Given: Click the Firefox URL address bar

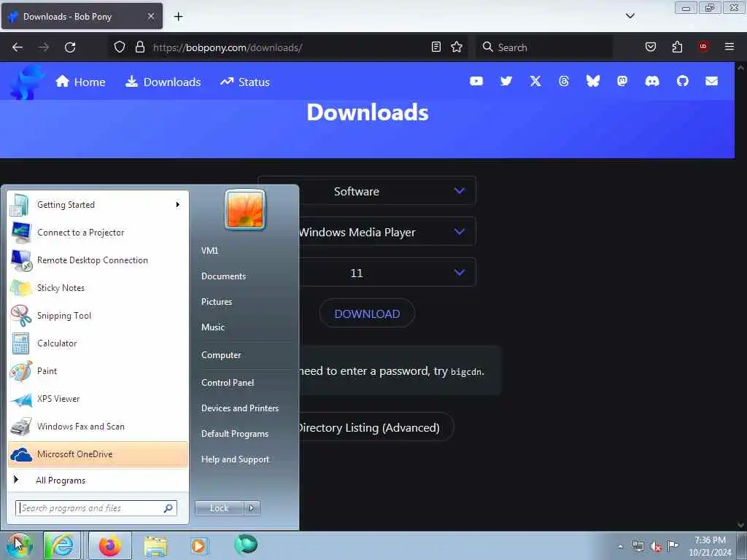Looking at the screenshot, I should click(290, 47).
